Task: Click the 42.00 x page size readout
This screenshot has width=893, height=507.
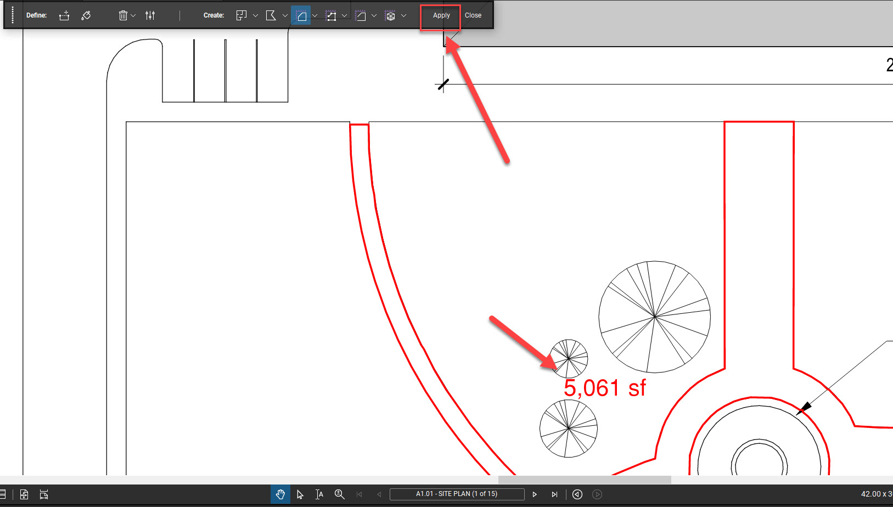Action: click(x=877, y=494)
